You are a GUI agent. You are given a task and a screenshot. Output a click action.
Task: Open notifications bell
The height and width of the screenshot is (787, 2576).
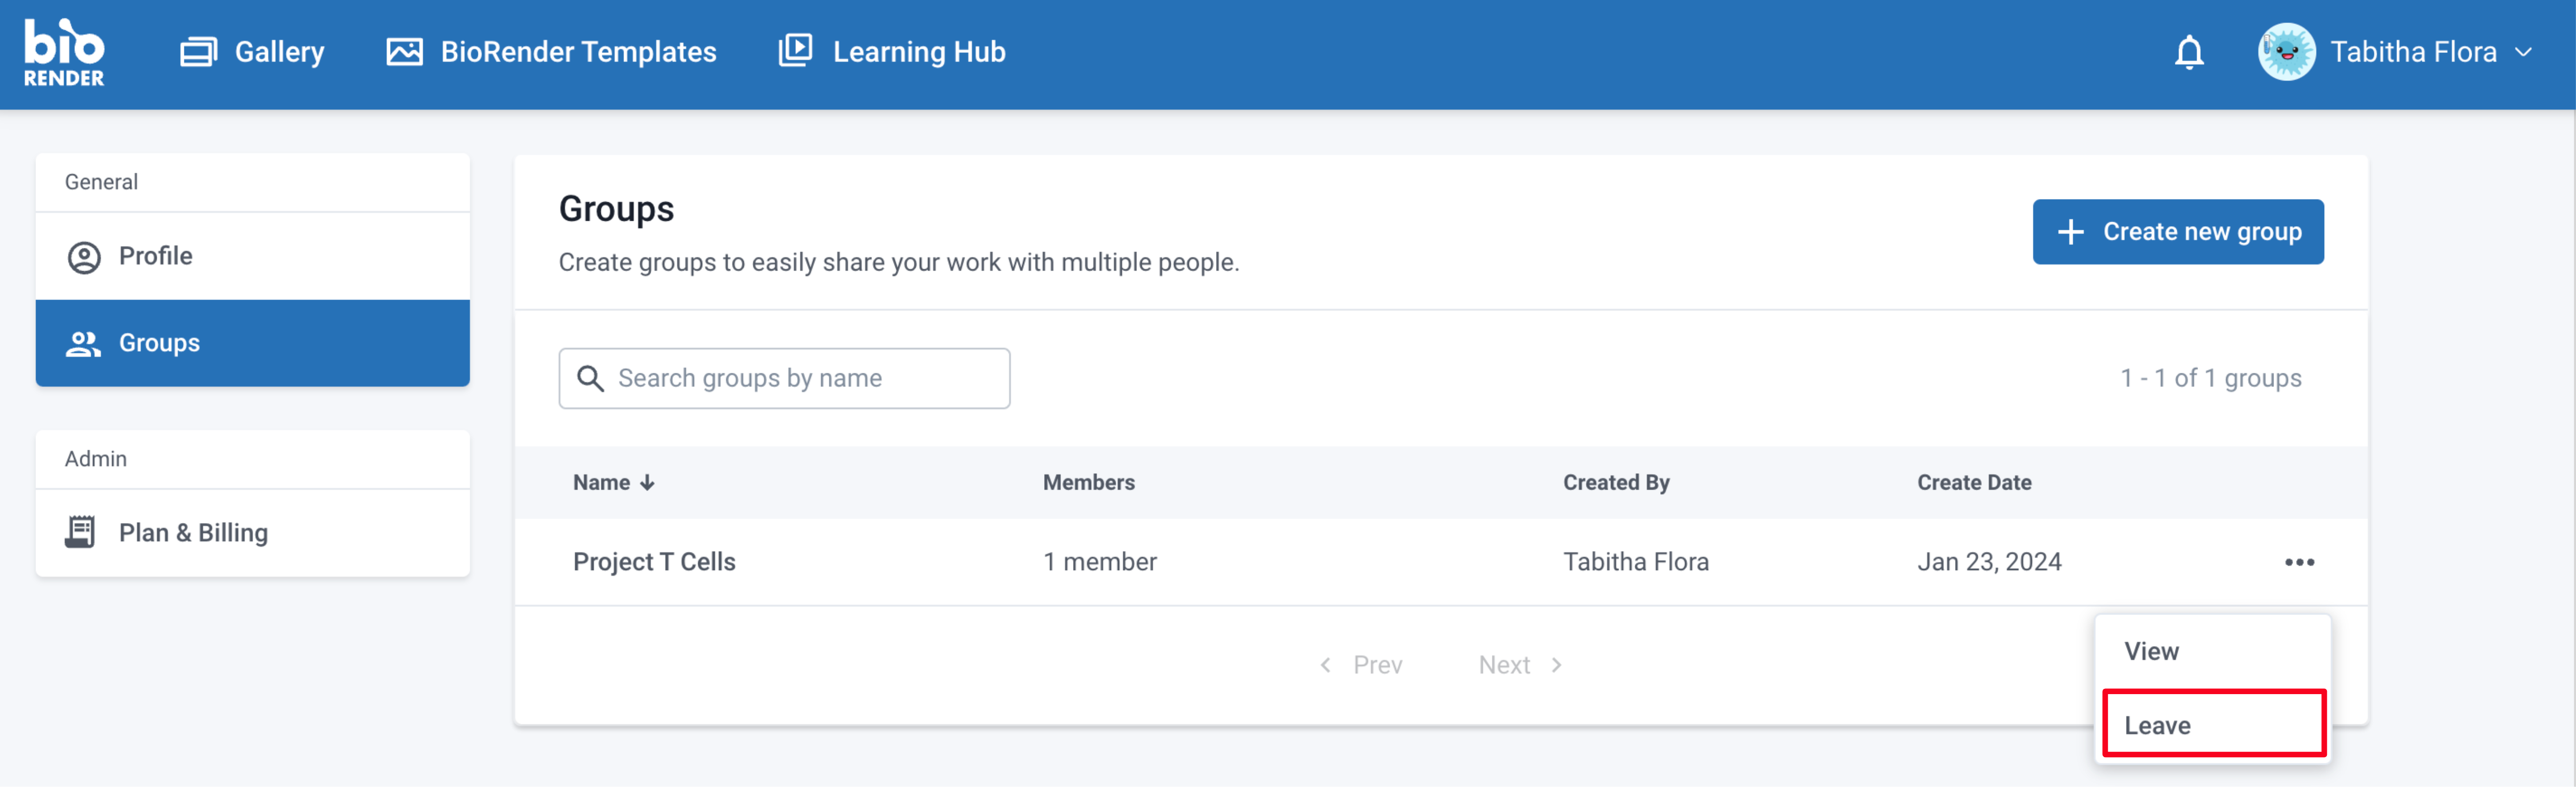click(2189, 52)
